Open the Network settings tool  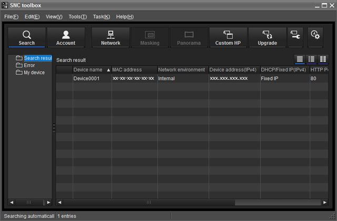111,37
